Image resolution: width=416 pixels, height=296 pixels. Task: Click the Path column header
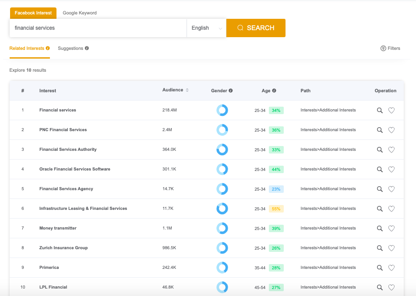tap(305, 91)
